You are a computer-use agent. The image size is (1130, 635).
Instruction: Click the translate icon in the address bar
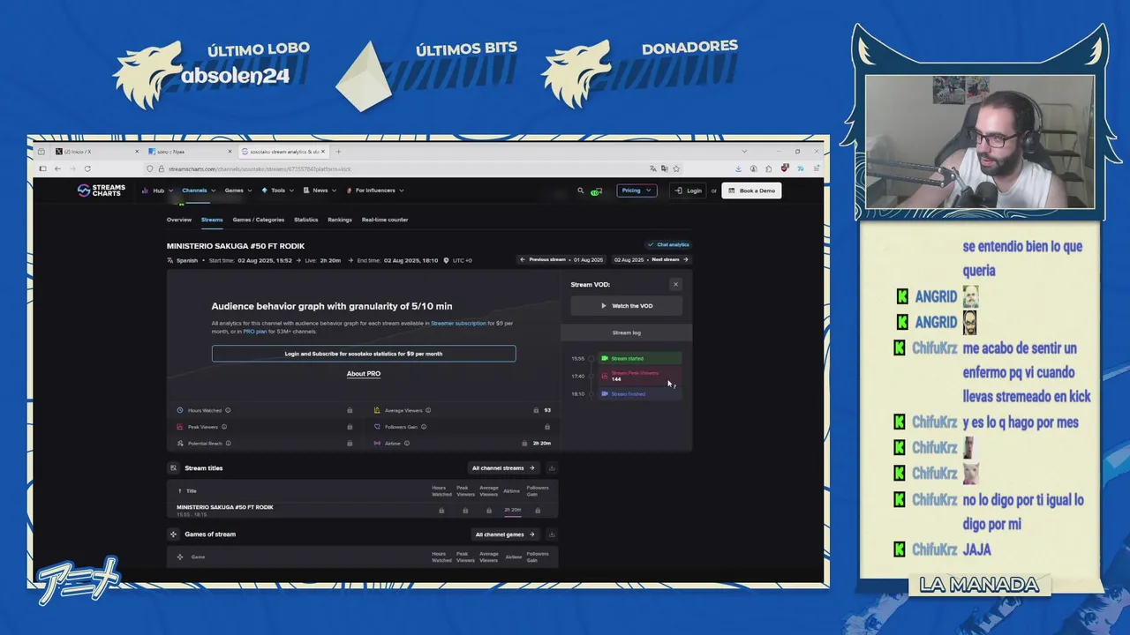point(652,168)
